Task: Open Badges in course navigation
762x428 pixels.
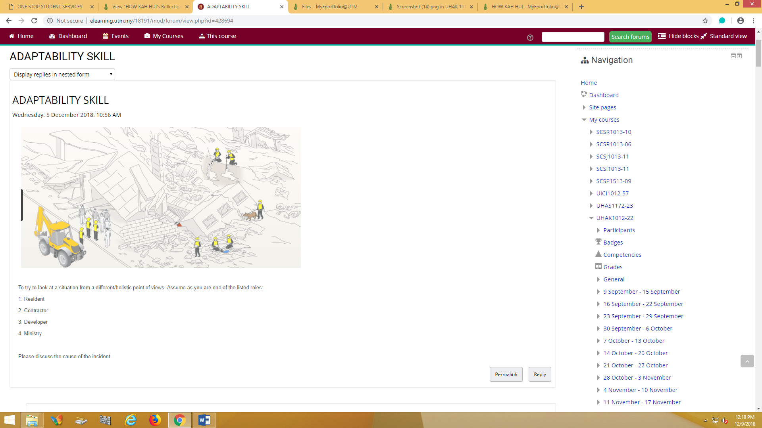Action: click(x=613, y=243)
